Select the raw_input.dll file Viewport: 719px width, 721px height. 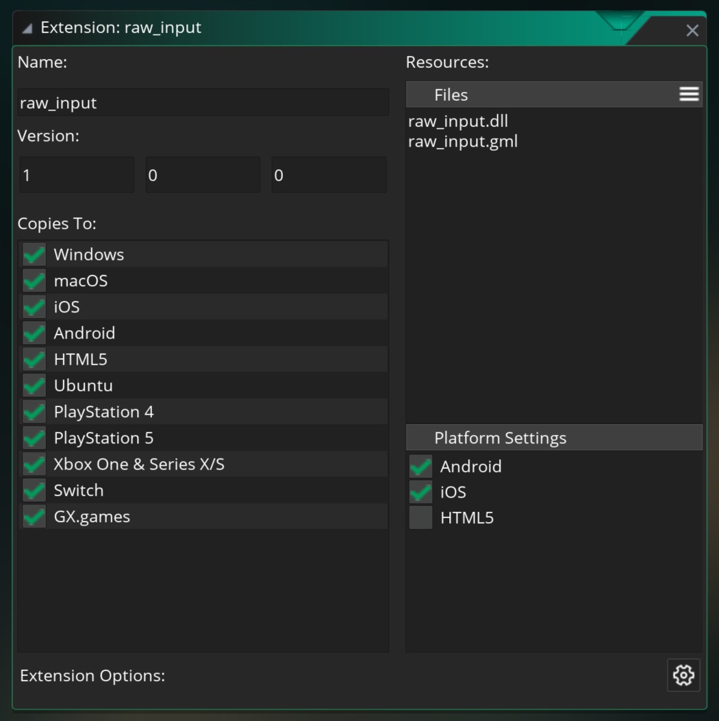pyautogui.click(x=458, y=121)
